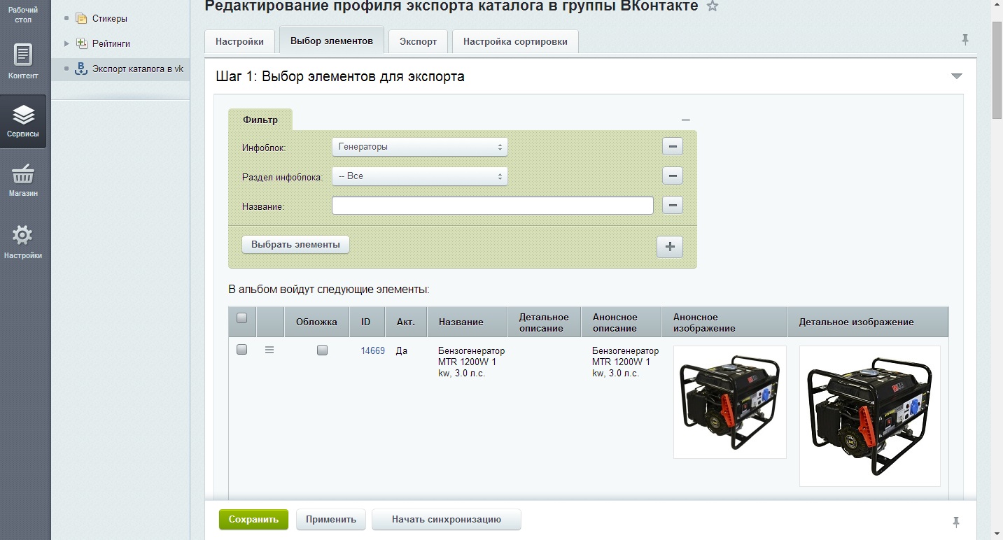Select the checkbox for item 14669
The image size is (1003, 540).
[241, 349]
